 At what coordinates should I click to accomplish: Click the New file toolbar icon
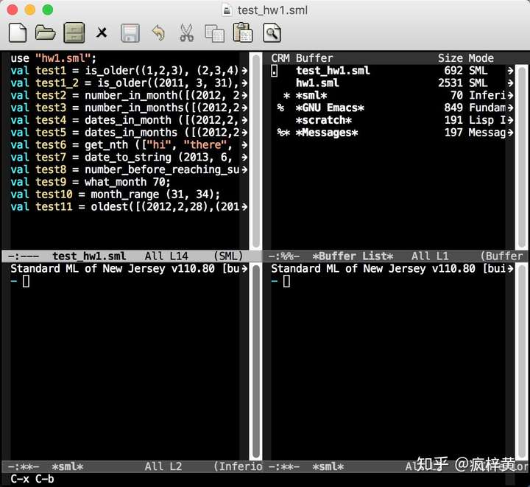pyautogui.click(x=18, y=33)
